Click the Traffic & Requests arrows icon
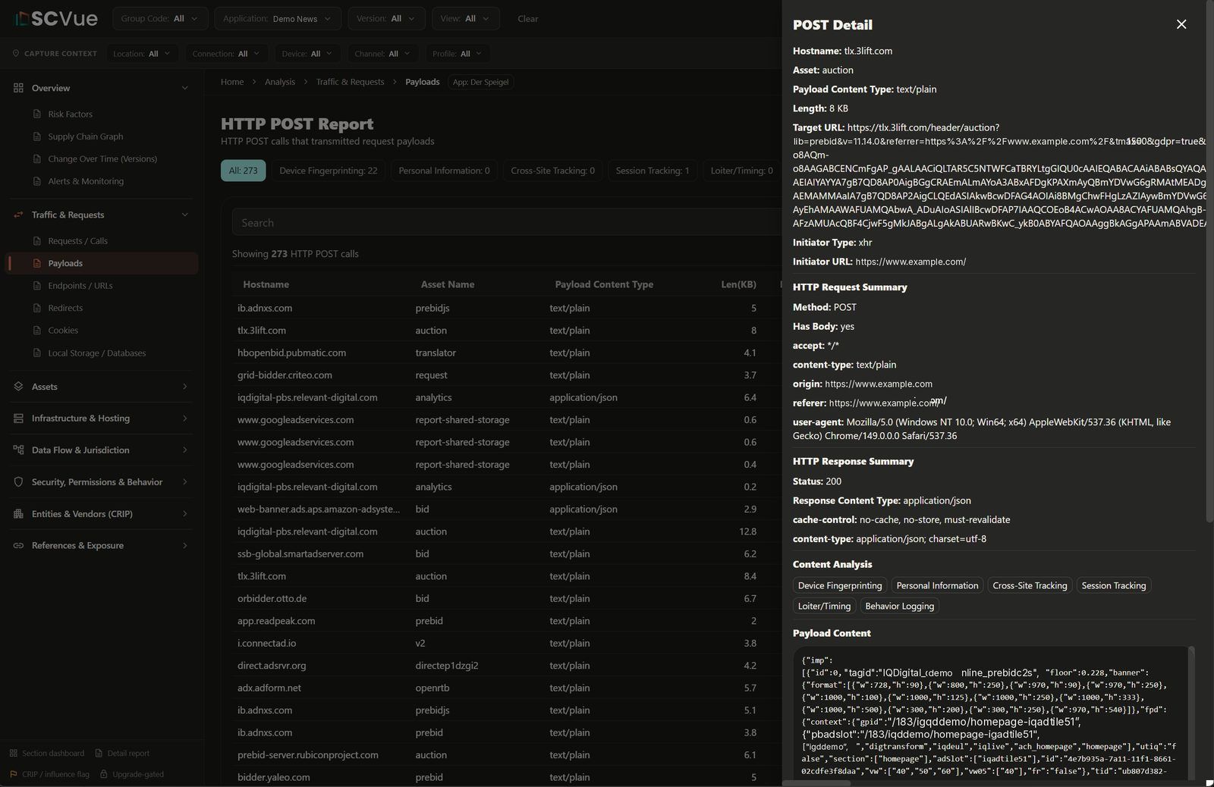Screen dimensions: 1214x787 pyautogui.click(x=18, y=215)
